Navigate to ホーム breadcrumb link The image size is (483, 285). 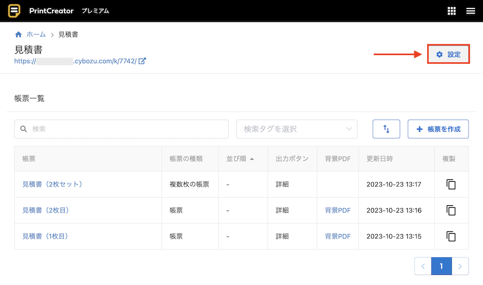click(x=36, y=34)
